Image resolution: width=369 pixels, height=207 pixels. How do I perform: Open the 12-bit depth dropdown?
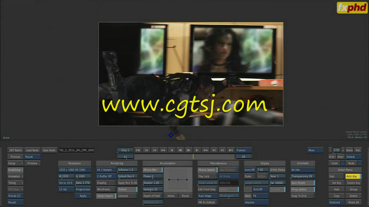click(x=66, y=189)
